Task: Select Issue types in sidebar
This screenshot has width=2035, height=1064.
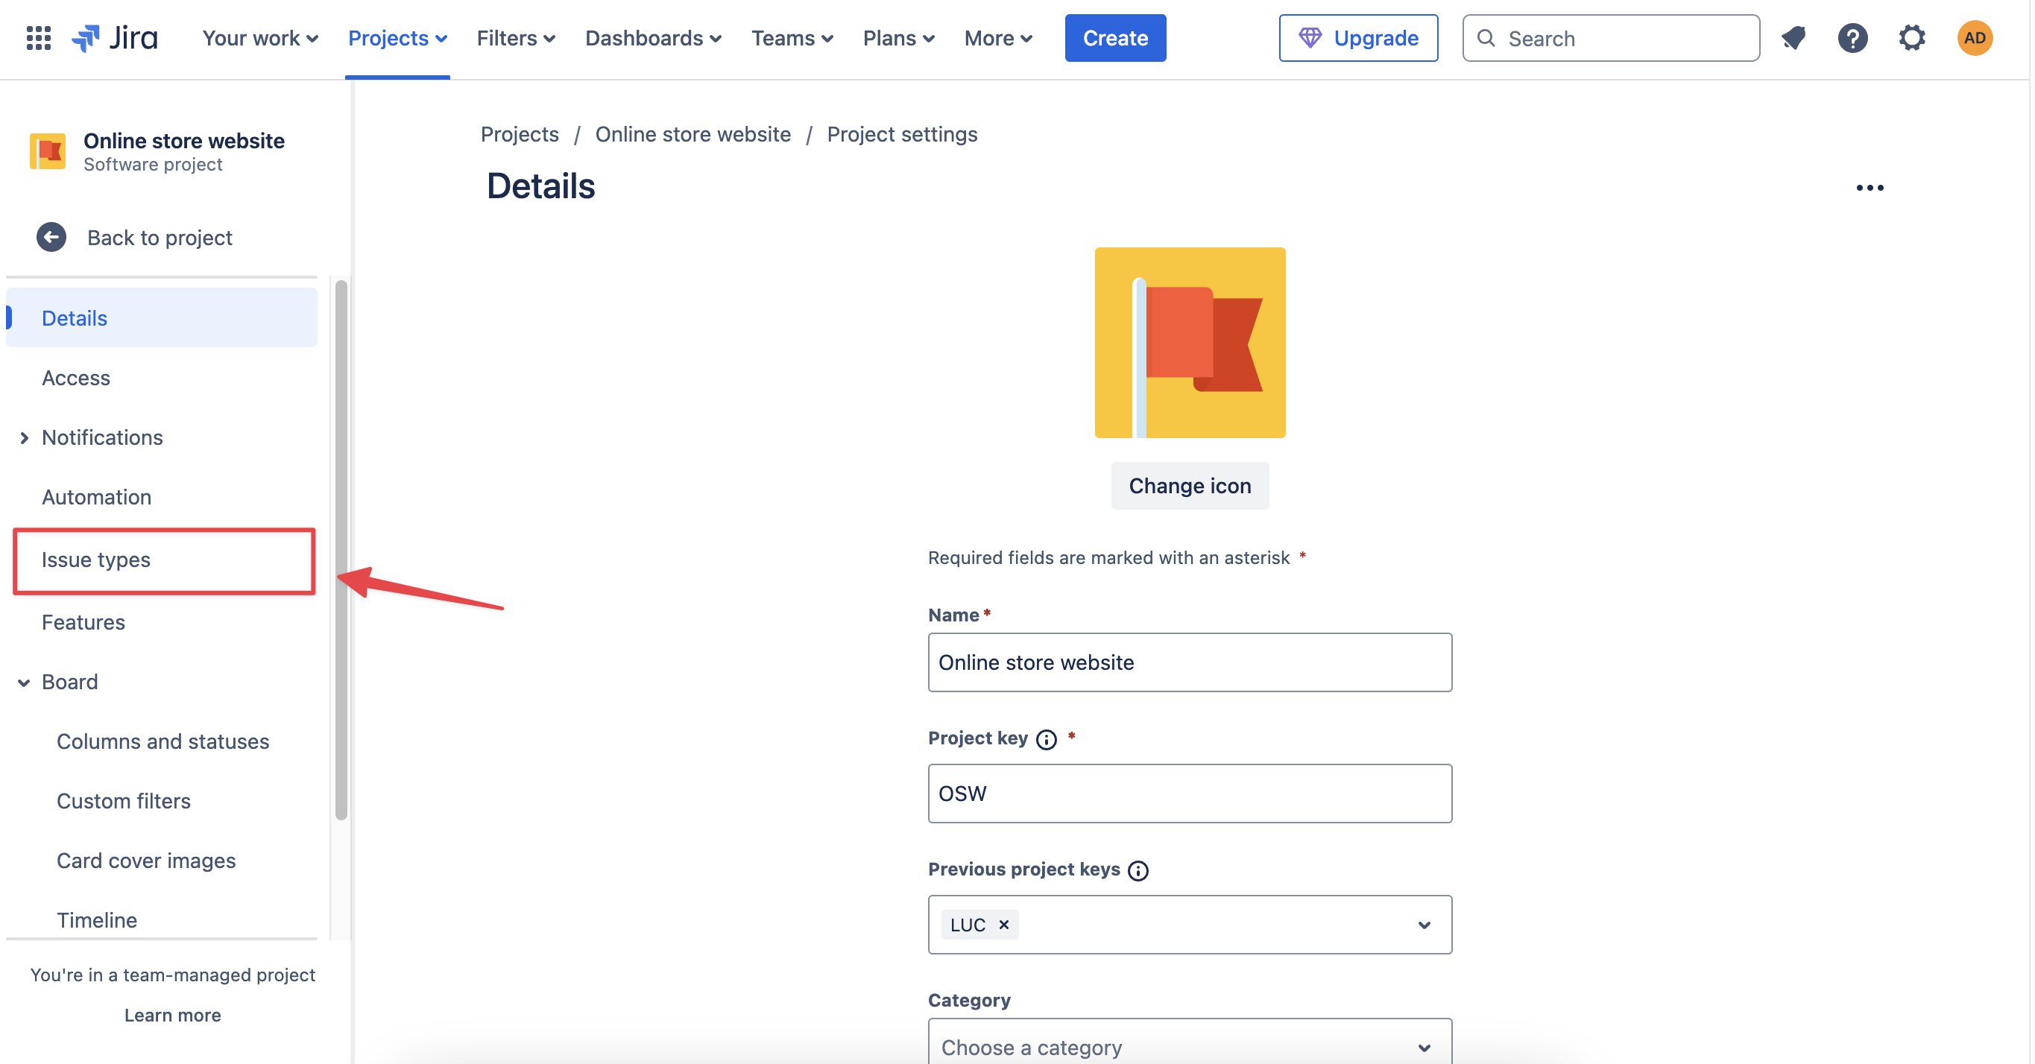Action: click(96, 560)
